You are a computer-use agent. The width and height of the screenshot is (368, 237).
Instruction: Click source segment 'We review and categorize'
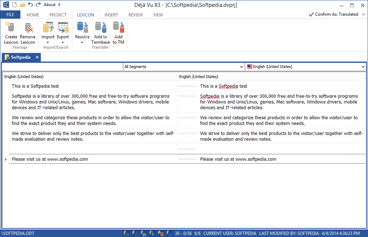tap(93, 120)
